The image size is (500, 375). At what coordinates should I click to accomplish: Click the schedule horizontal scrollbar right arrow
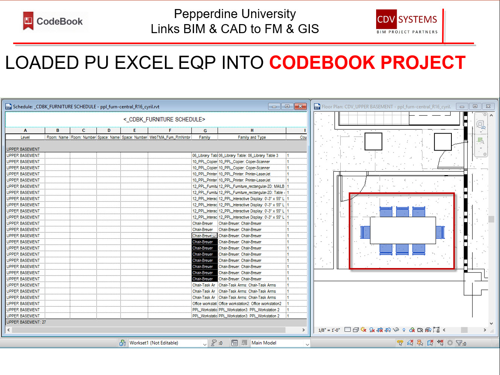click(303, 330)
